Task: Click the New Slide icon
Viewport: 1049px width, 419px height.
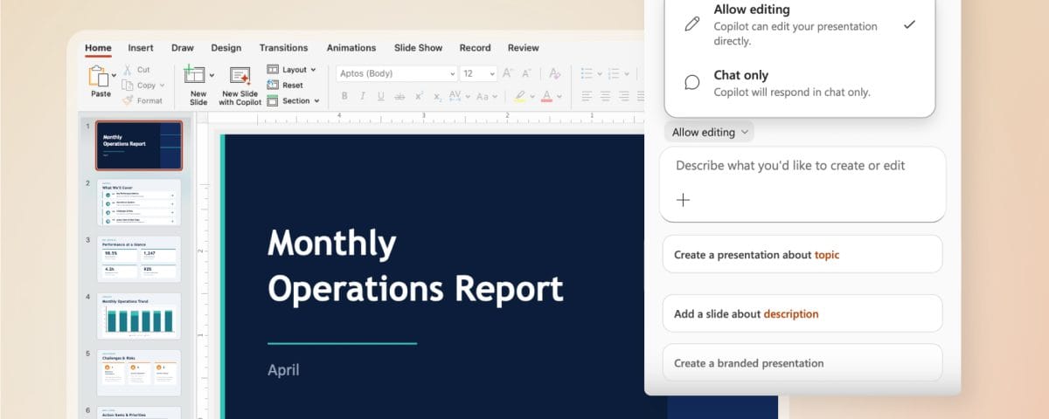Action: [195, 77]
